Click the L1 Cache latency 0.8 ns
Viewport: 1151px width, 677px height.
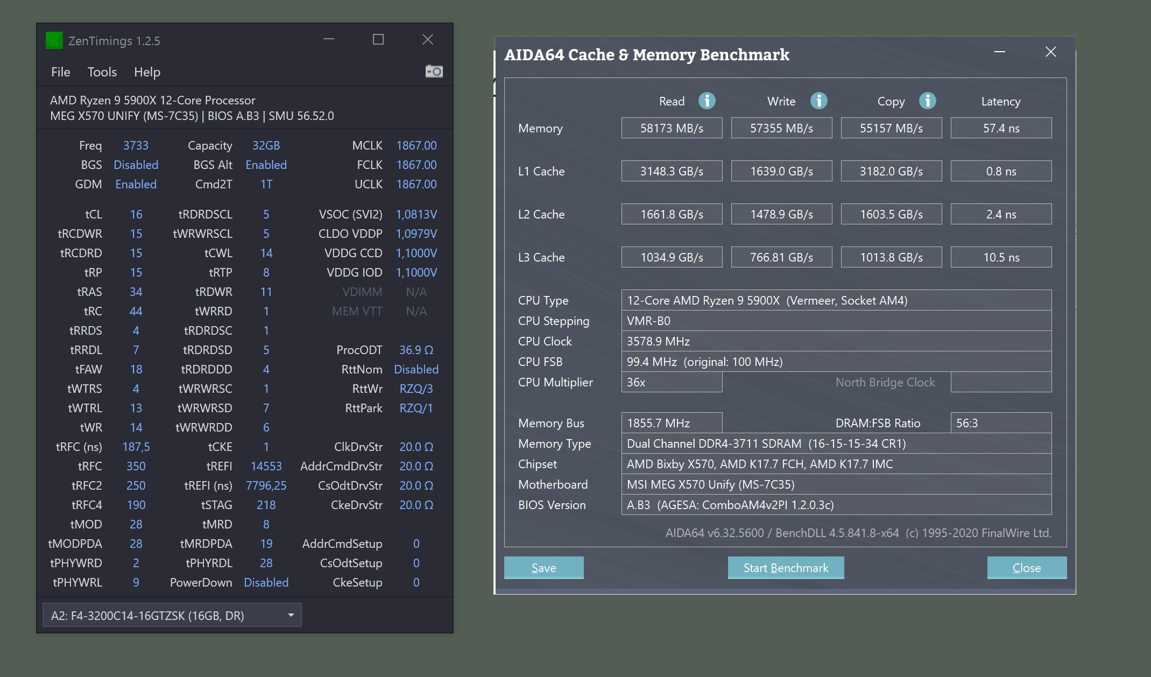(x=1001, y=171)
